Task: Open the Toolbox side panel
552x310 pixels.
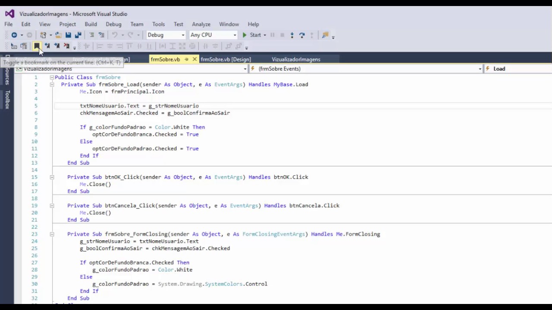Action: coord(7,99)
